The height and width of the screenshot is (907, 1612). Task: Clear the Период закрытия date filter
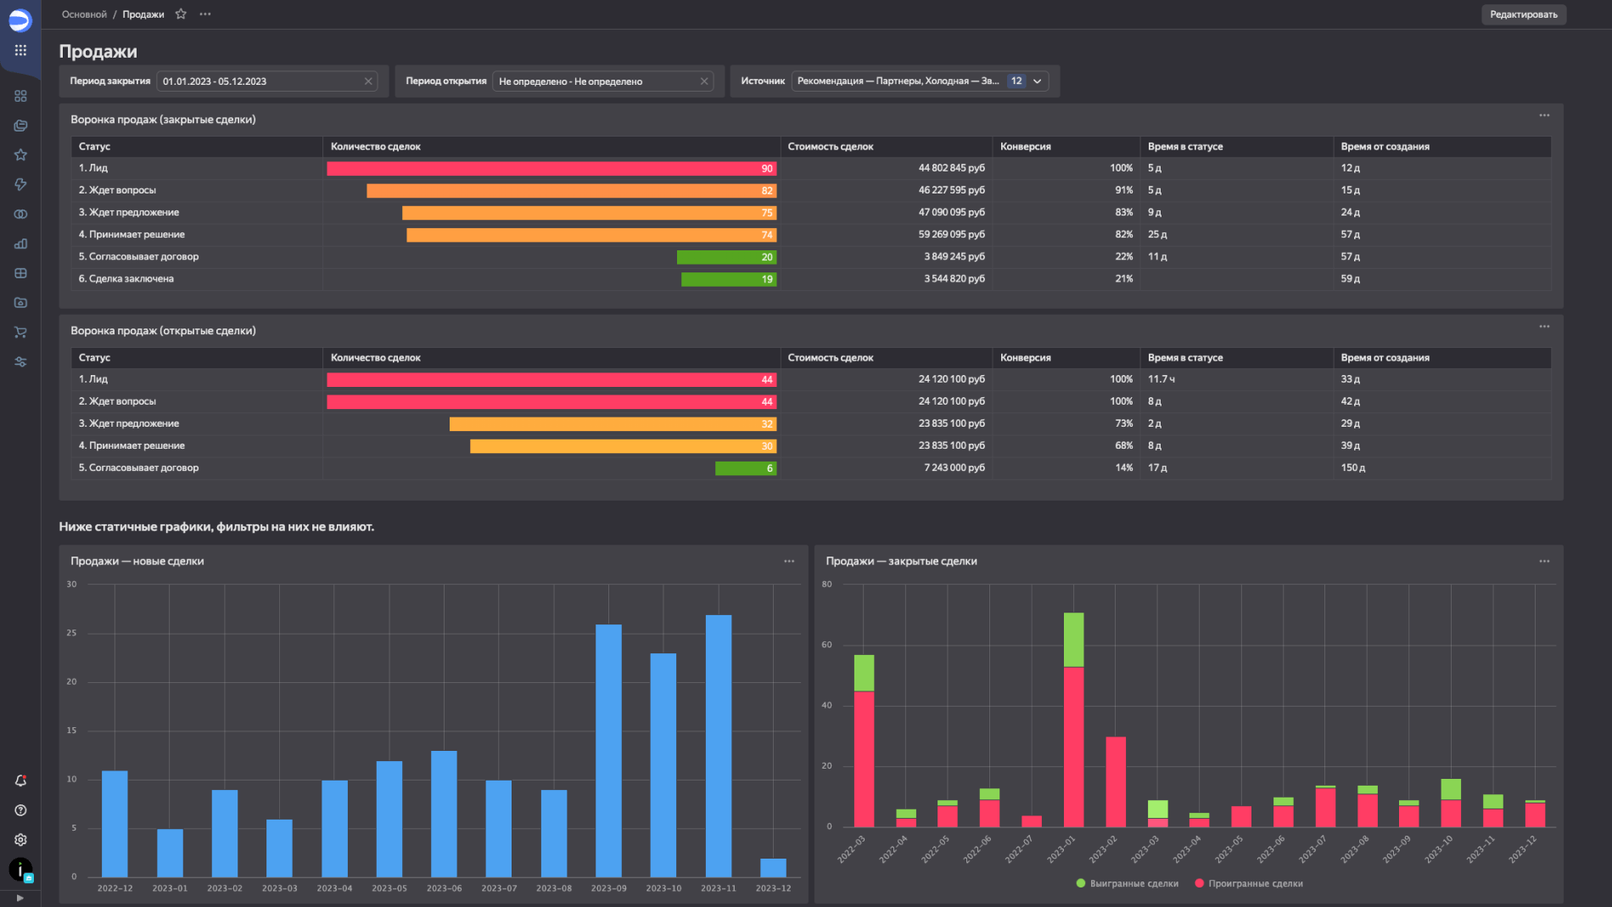368,81
